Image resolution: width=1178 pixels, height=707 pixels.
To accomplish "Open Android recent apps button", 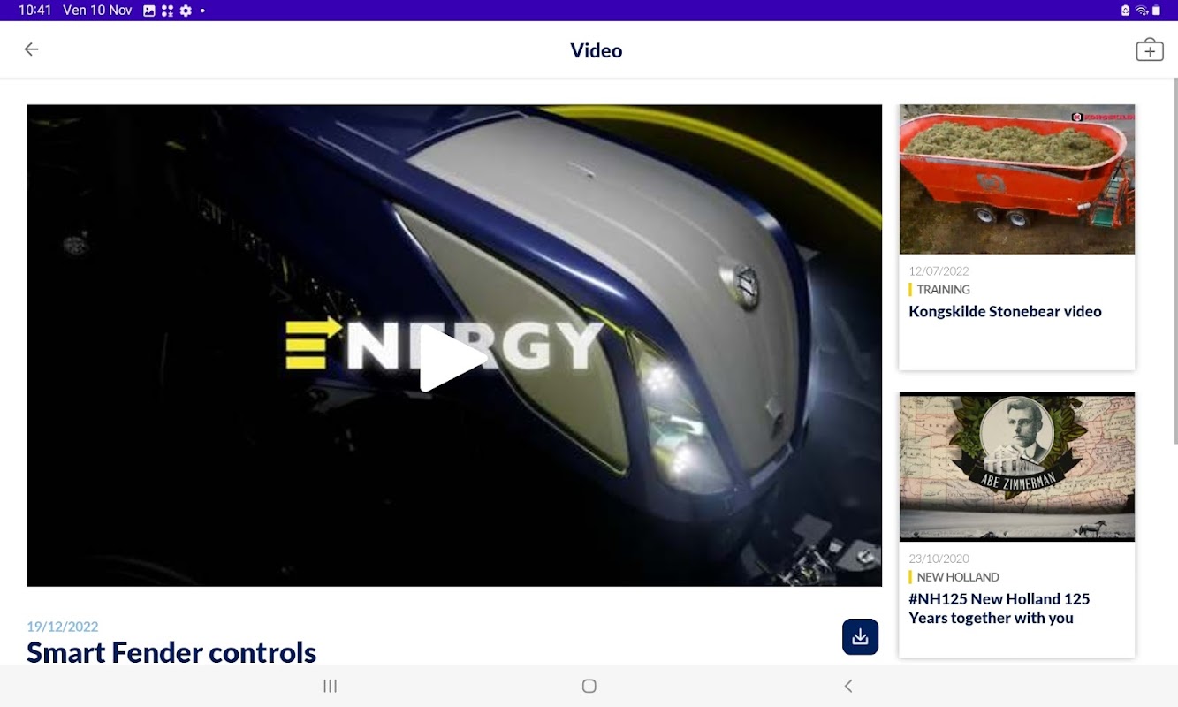I will [x=331, y=686].
